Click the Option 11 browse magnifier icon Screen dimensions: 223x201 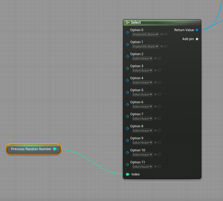coord(160,167)
